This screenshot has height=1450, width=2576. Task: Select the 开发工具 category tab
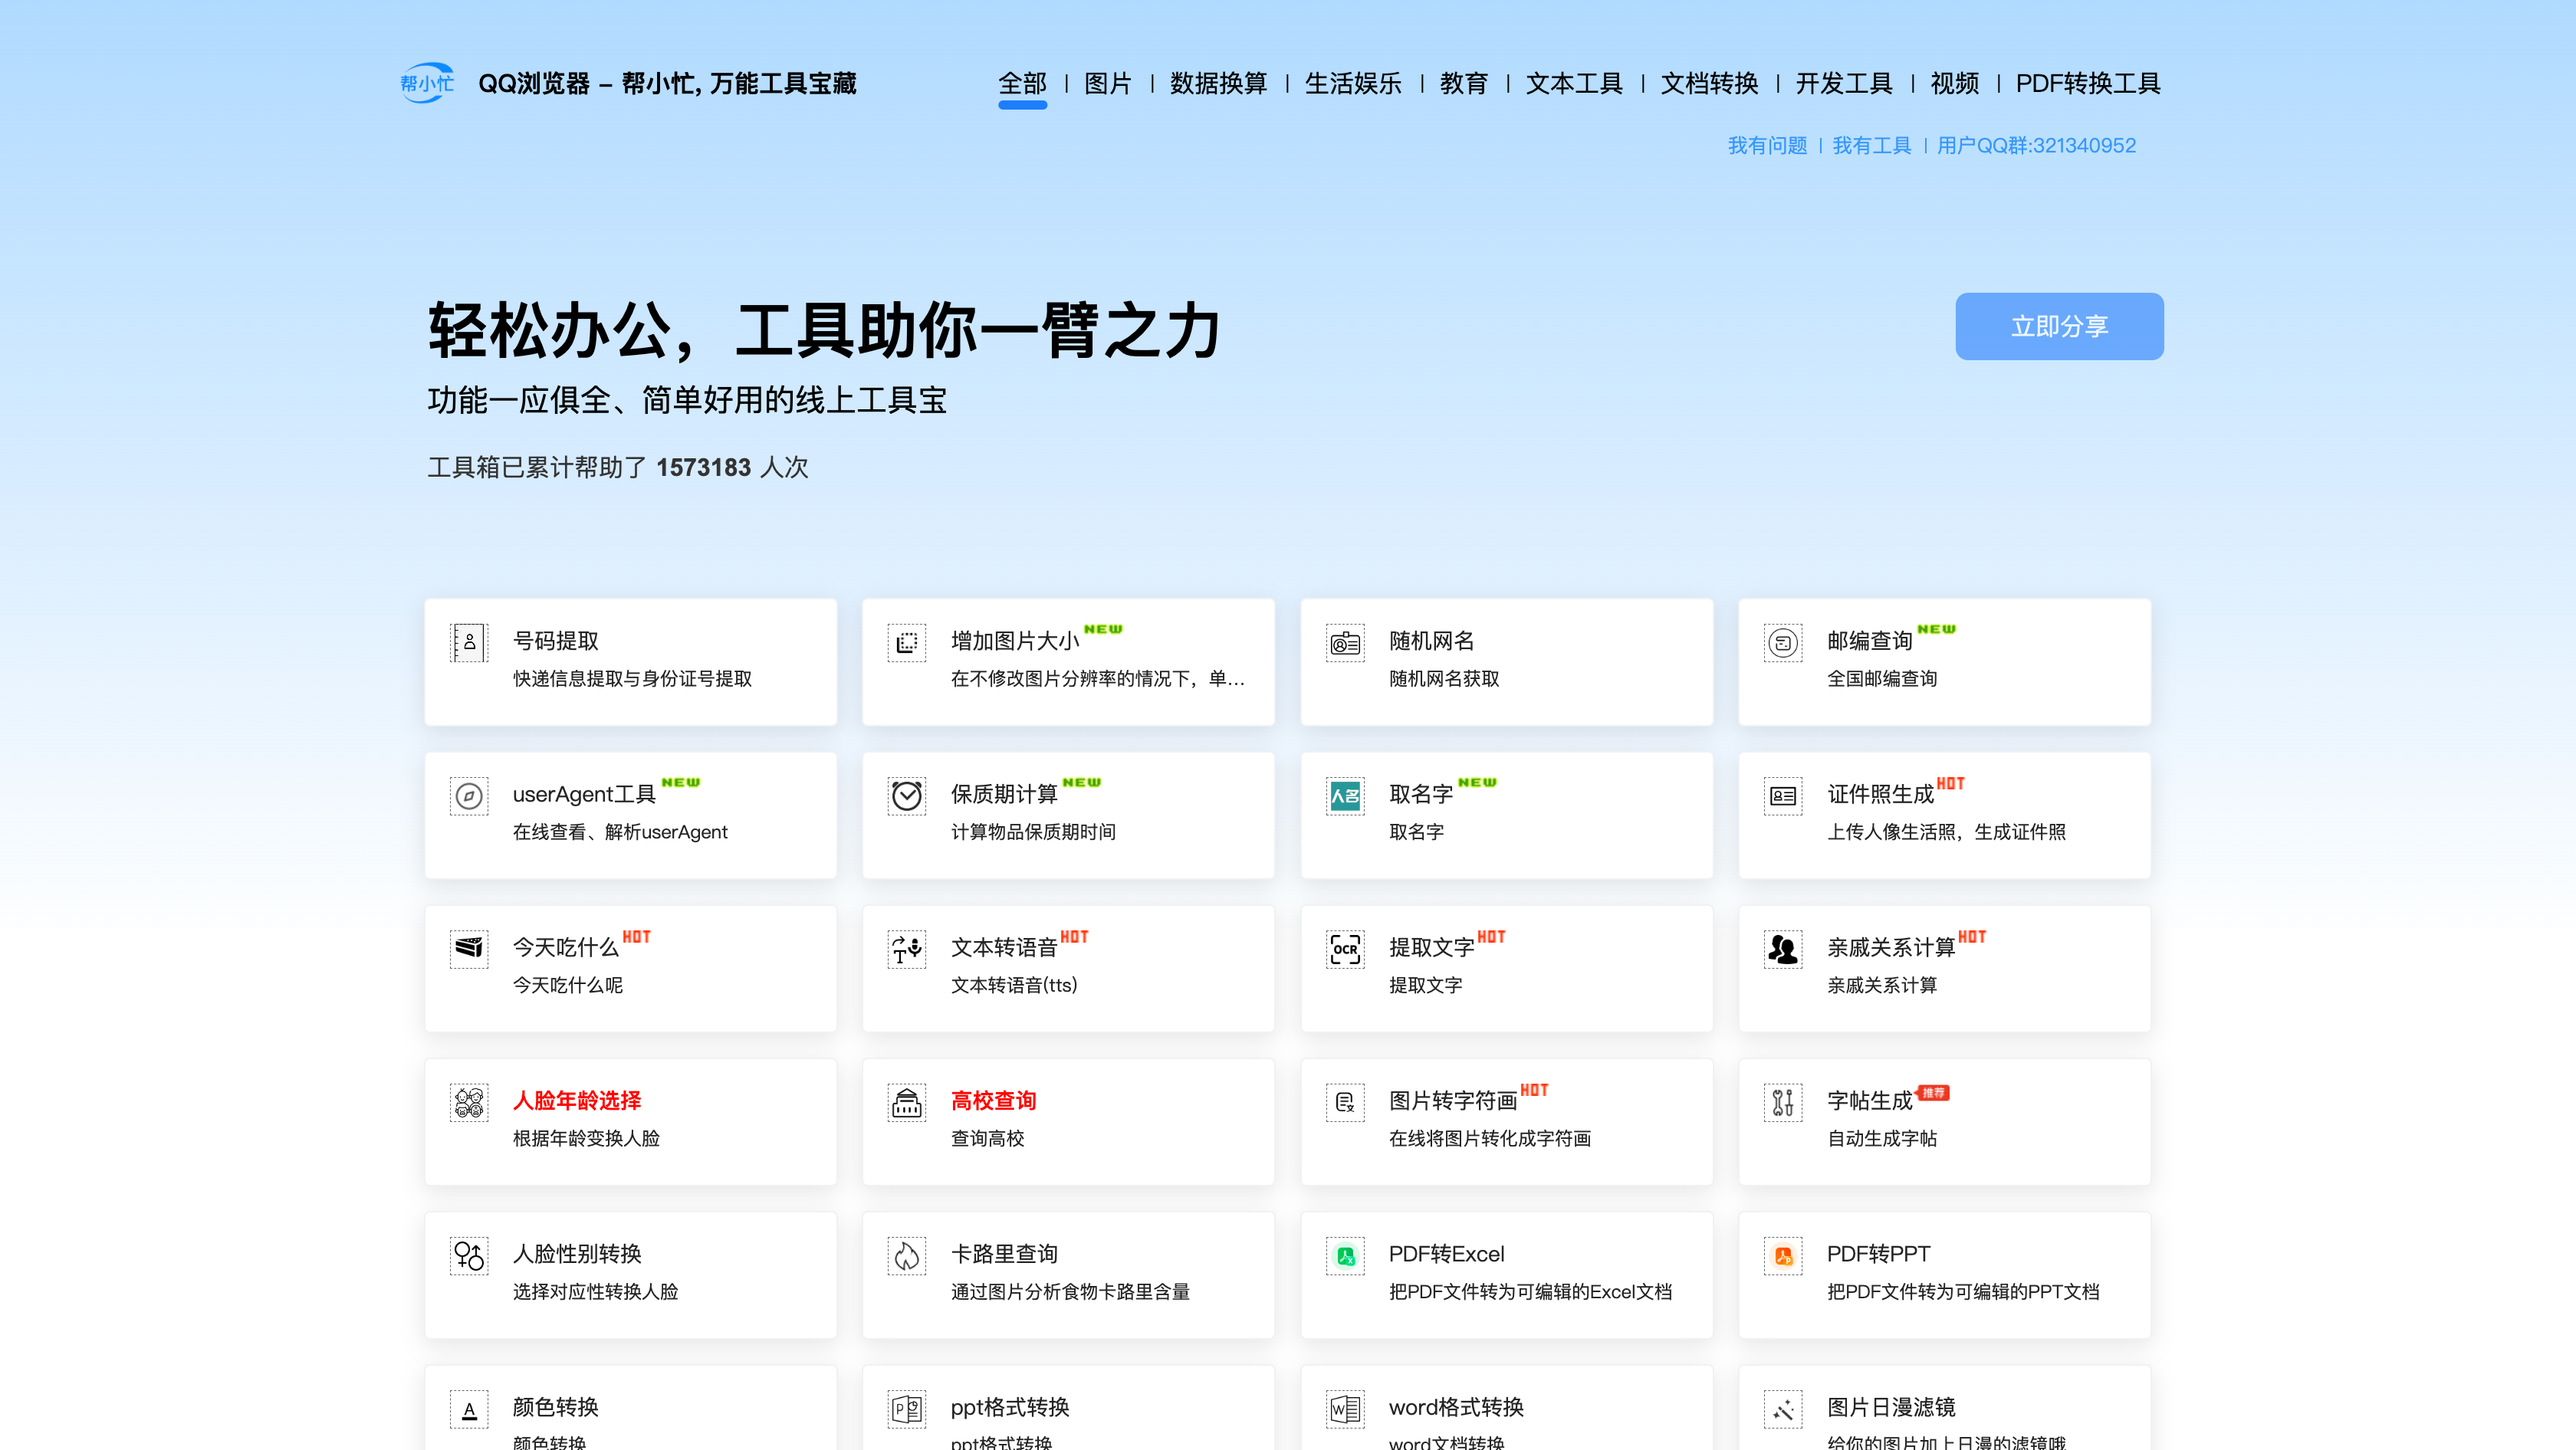[1843, 83]
